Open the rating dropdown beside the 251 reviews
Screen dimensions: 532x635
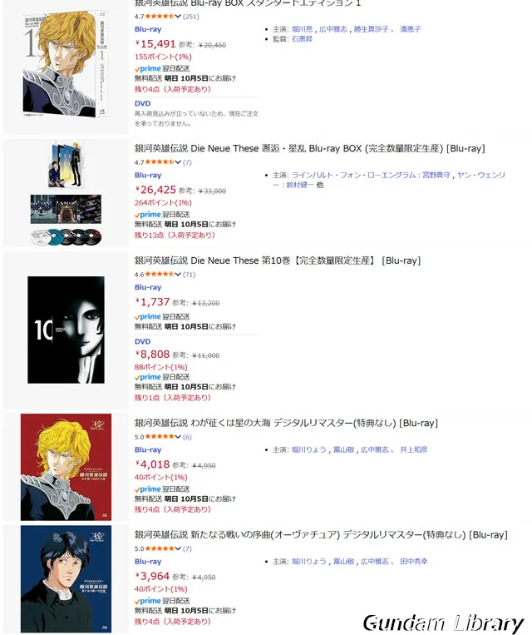[x=178, y=17]
